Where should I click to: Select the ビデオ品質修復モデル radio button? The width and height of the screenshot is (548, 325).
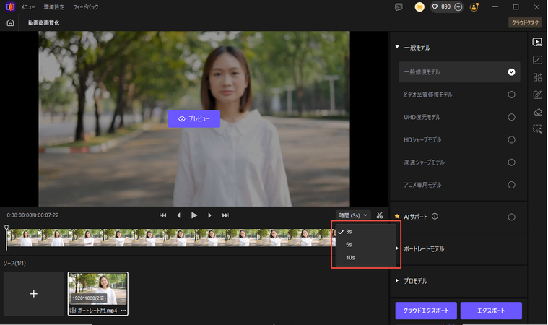pyautogui.click(x=511, y=95)
